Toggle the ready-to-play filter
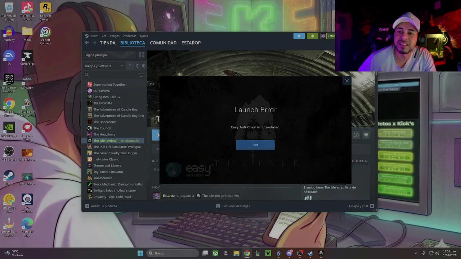Viewport: 461px width, 259px height. point(144,66)
